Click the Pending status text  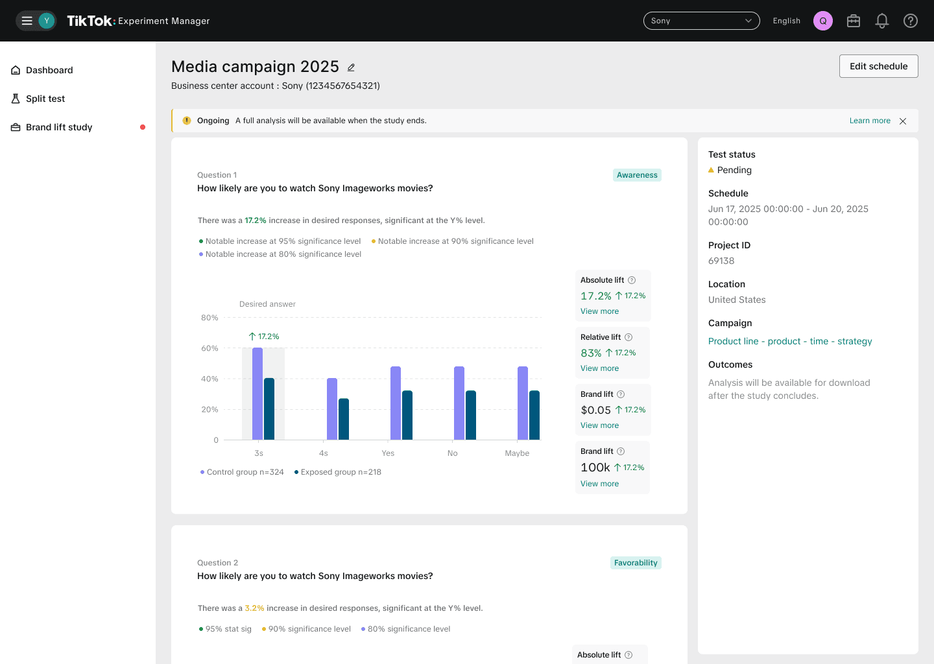click(x=734, y=170)
